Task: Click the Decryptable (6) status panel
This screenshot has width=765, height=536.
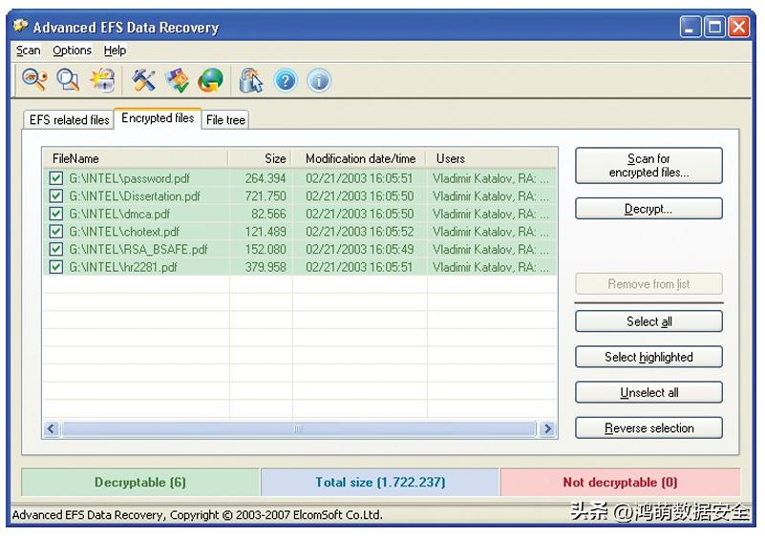Action: coord(140,483)
